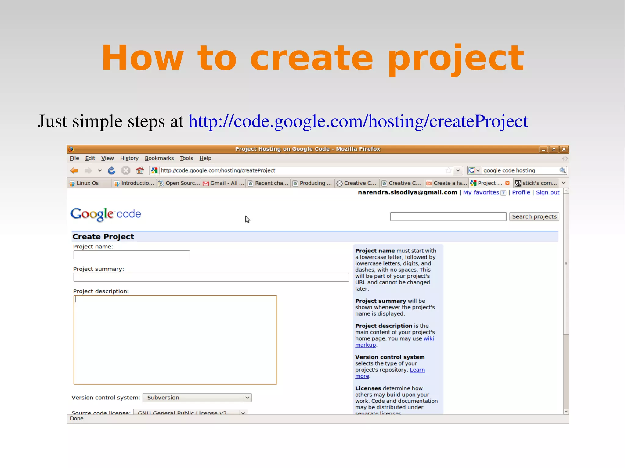Screen dimensions: 625x468
Task: Expand the address bar URL dropdown
Action: click(458, 170)
